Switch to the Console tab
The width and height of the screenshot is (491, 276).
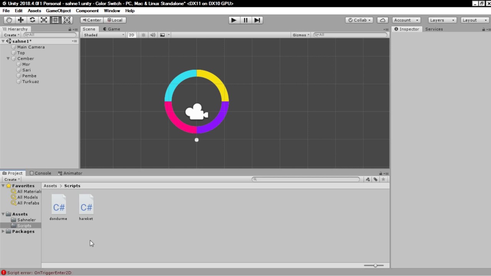(40, 173)
